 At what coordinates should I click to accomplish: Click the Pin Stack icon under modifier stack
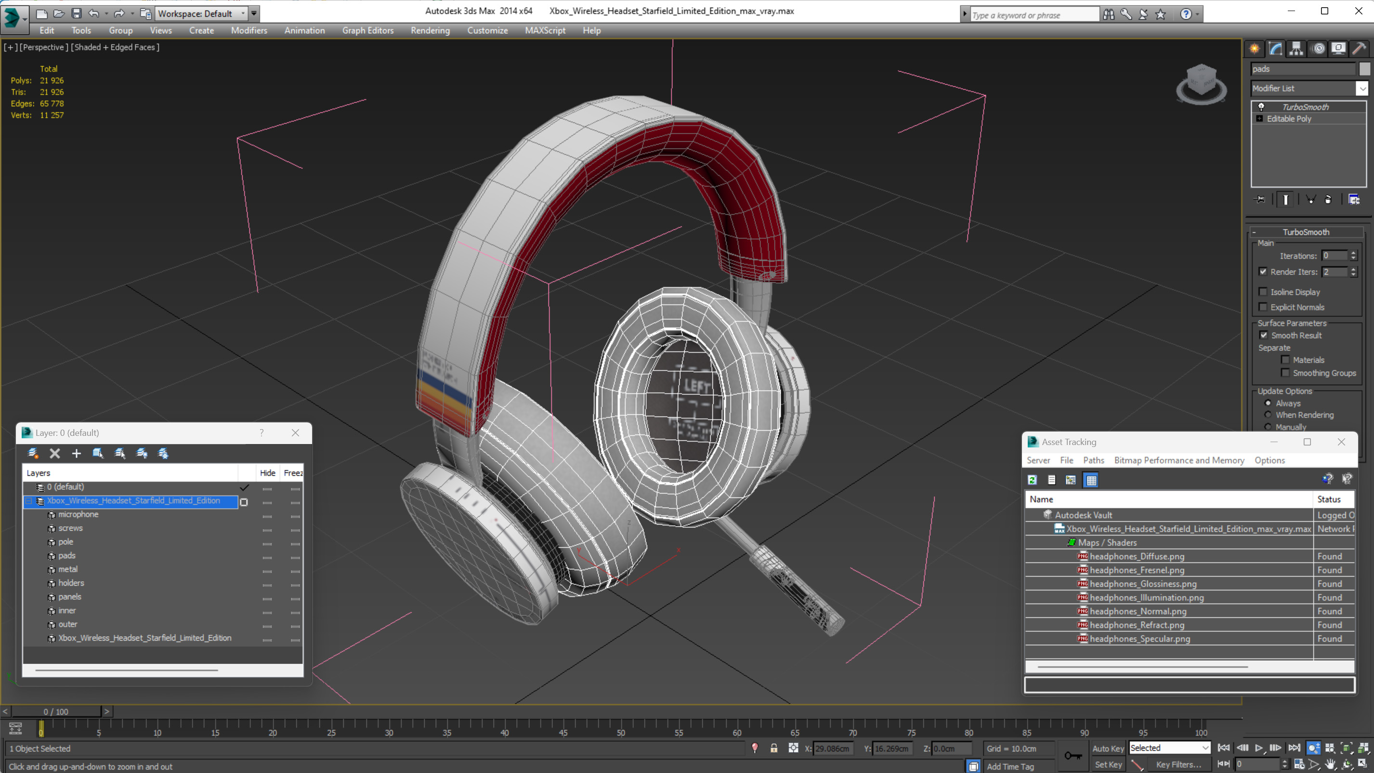[x=1260, y=199]
